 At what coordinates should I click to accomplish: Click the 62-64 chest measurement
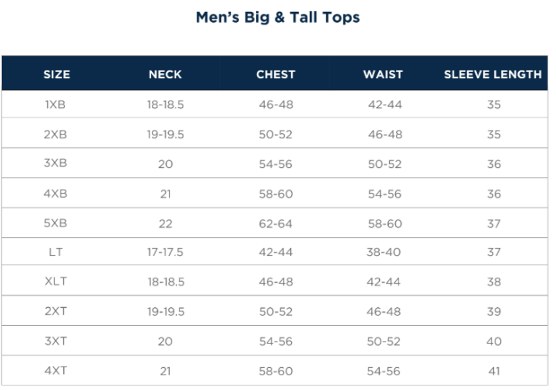coord(276,224)
